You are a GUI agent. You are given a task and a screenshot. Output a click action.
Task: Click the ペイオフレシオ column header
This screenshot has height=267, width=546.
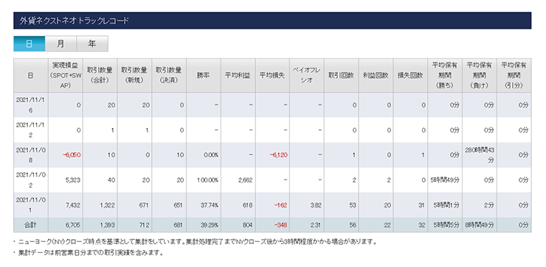pos(307,75)
